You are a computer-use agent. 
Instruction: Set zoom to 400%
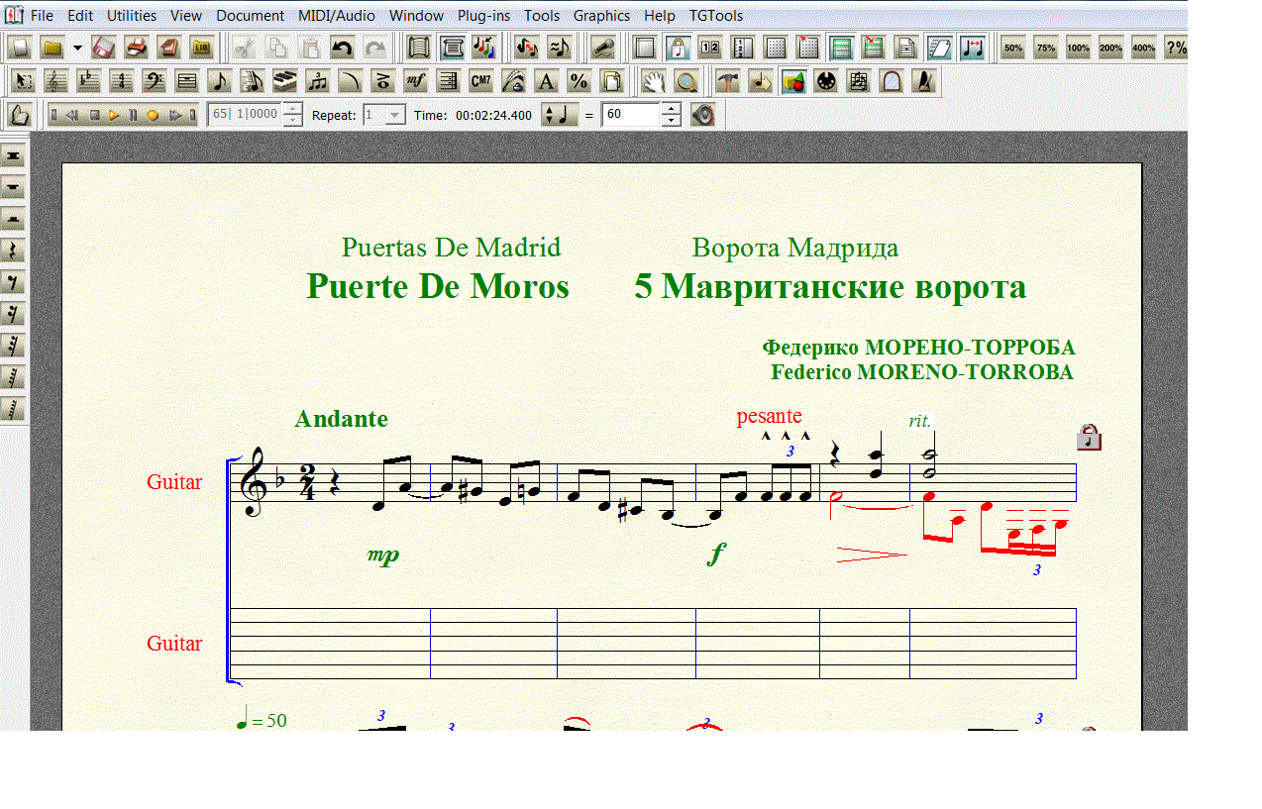click(1143, 48)
